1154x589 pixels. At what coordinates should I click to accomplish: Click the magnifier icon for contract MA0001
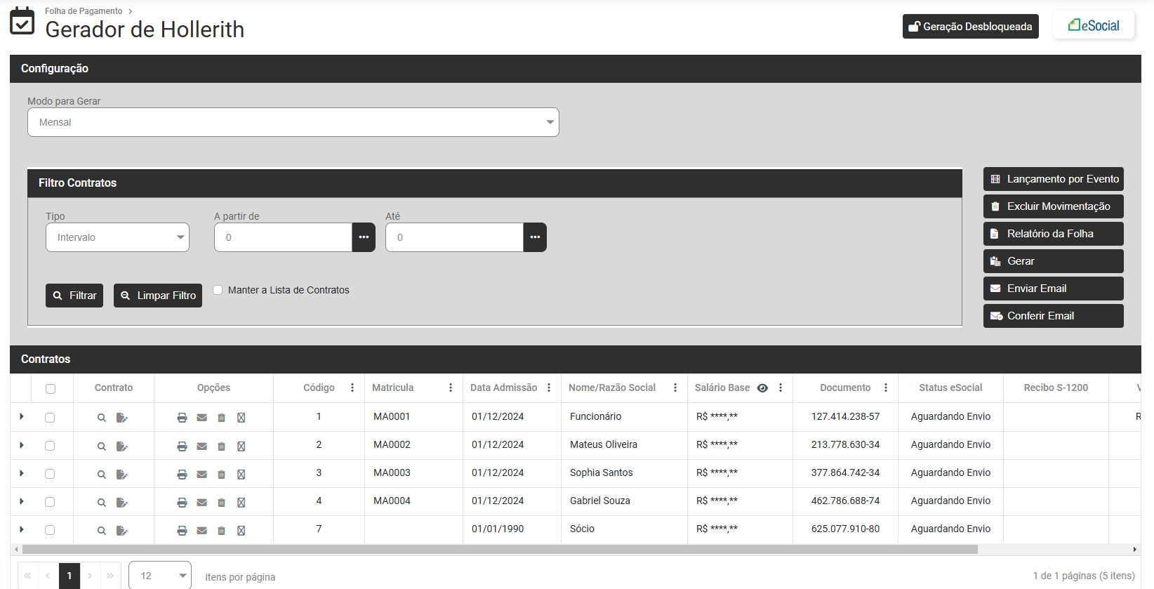click(102, 418)
